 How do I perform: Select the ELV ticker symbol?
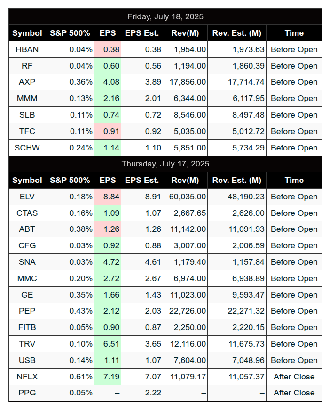[x=27, y=197]
